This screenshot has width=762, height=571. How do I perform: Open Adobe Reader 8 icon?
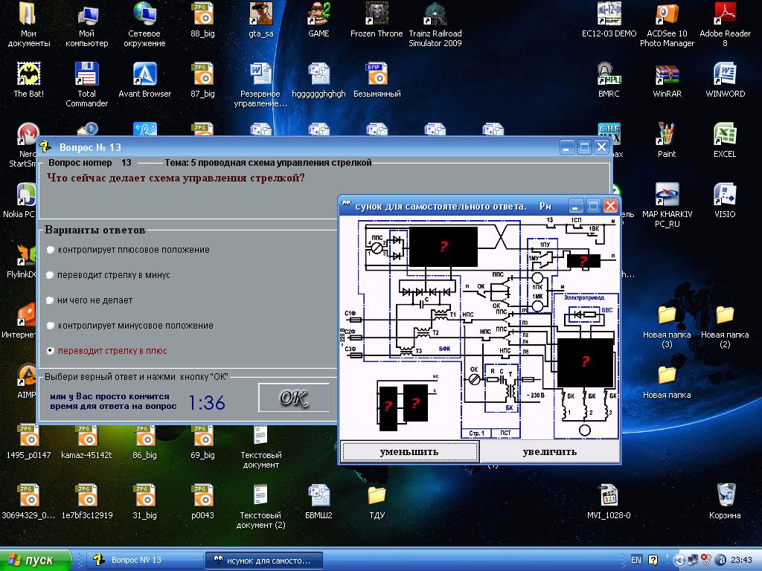(x=725, y=15)
